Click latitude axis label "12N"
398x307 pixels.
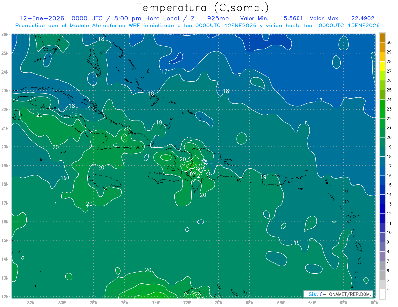(x=5, y=296)
